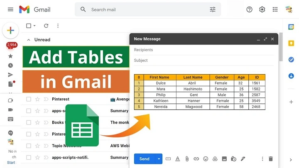Screen dimensions: 299x168
Task: Star the Topio Networks email
Action: (x=37, y=146)
